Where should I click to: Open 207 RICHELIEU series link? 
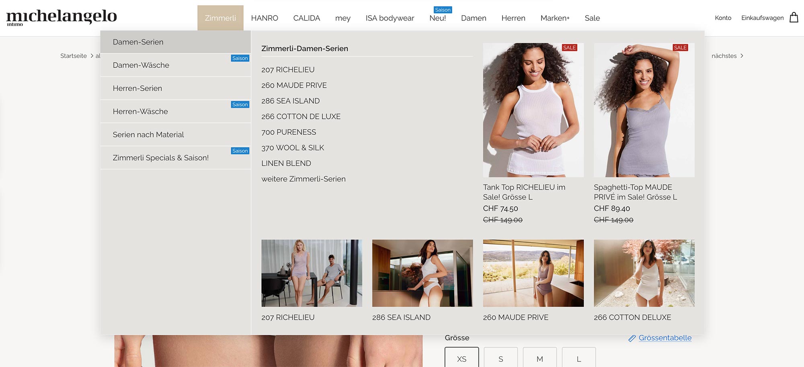tap(288, 70)
